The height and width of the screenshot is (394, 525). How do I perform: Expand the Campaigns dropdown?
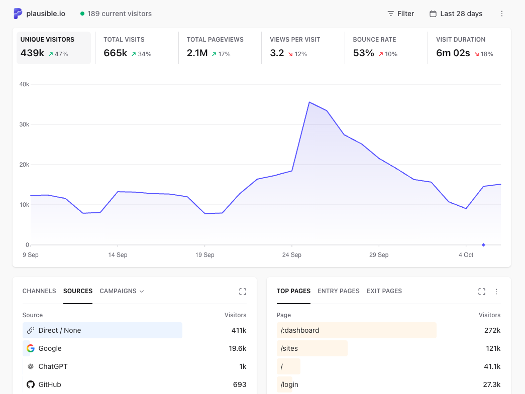click(122, 291)
